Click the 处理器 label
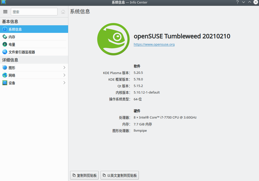The image size is (259, 181). click(x=125, y=118)
